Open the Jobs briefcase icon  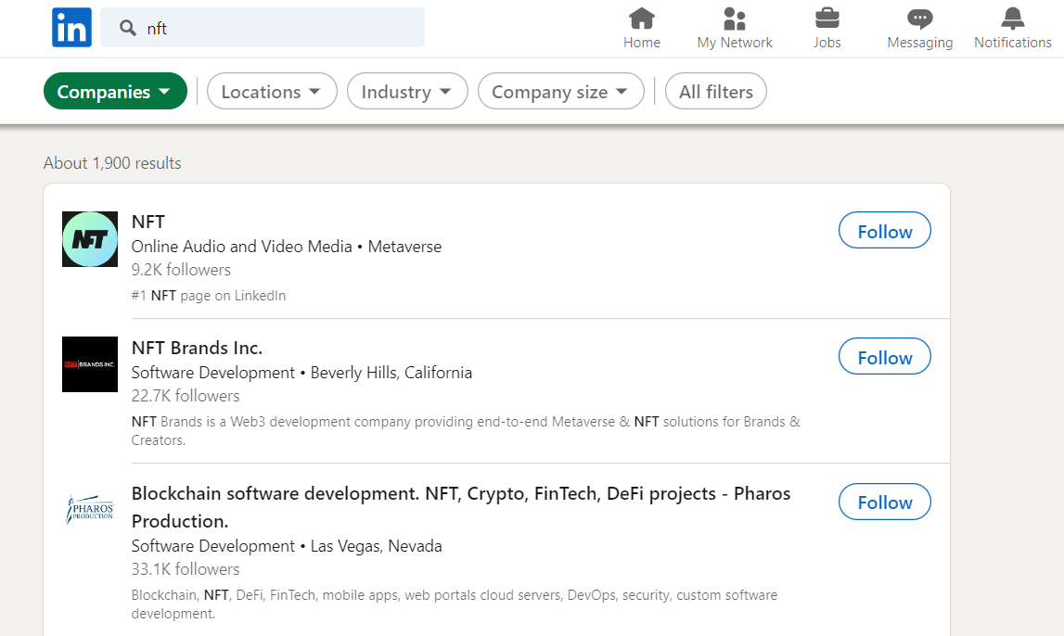tap(827, 19)
